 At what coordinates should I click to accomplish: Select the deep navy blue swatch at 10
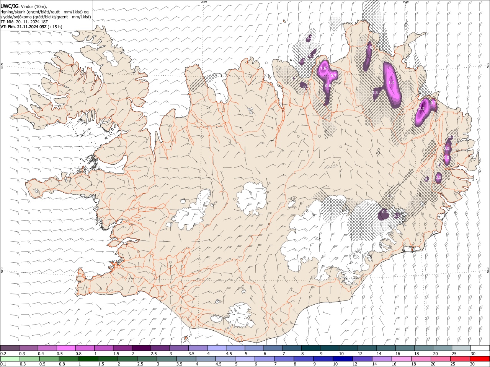pos(342,359)
